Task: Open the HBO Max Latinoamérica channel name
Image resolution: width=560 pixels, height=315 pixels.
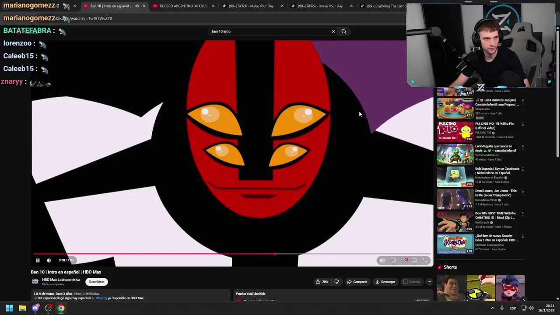Action: 61,280
